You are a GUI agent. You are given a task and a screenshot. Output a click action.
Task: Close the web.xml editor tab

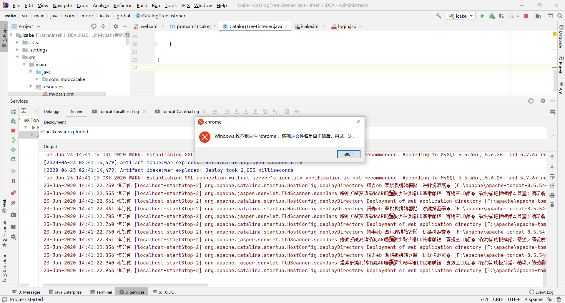(163, 26)
